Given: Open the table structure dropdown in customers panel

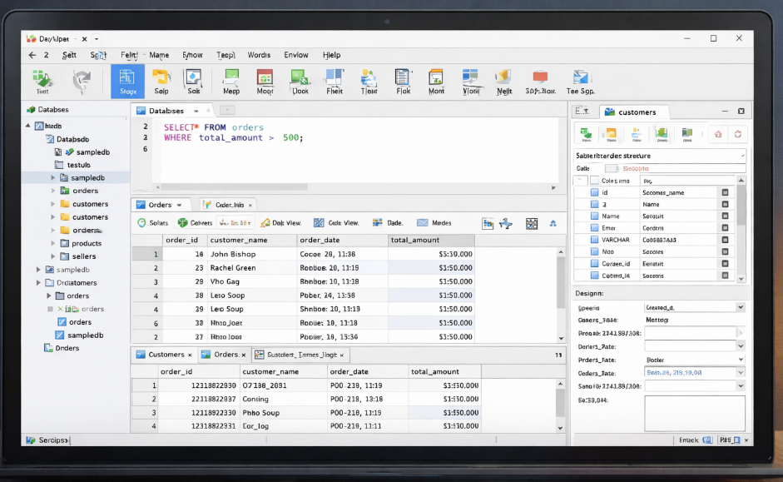Looking at the screenshot, I should (742, 156).
